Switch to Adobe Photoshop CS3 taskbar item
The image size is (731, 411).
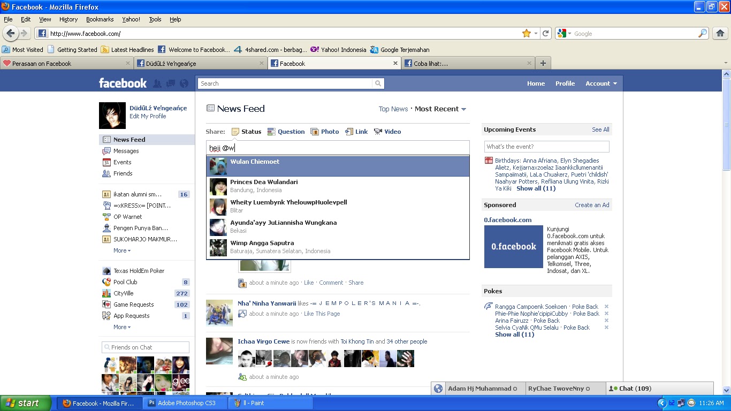186,403
